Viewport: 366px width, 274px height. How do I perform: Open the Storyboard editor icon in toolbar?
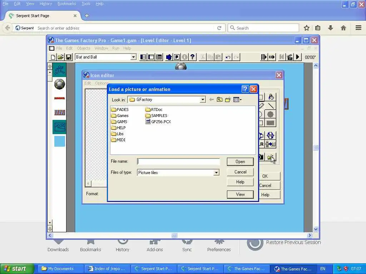(x=143, y=57)
